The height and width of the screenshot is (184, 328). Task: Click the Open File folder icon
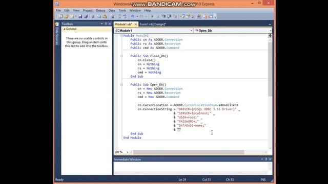(x=66, y=16)
